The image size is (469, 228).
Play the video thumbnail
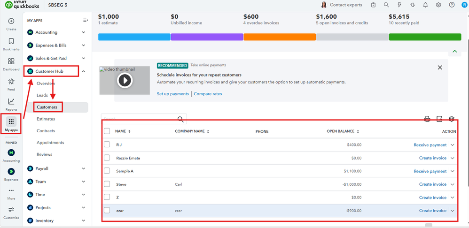coord(125,81)
